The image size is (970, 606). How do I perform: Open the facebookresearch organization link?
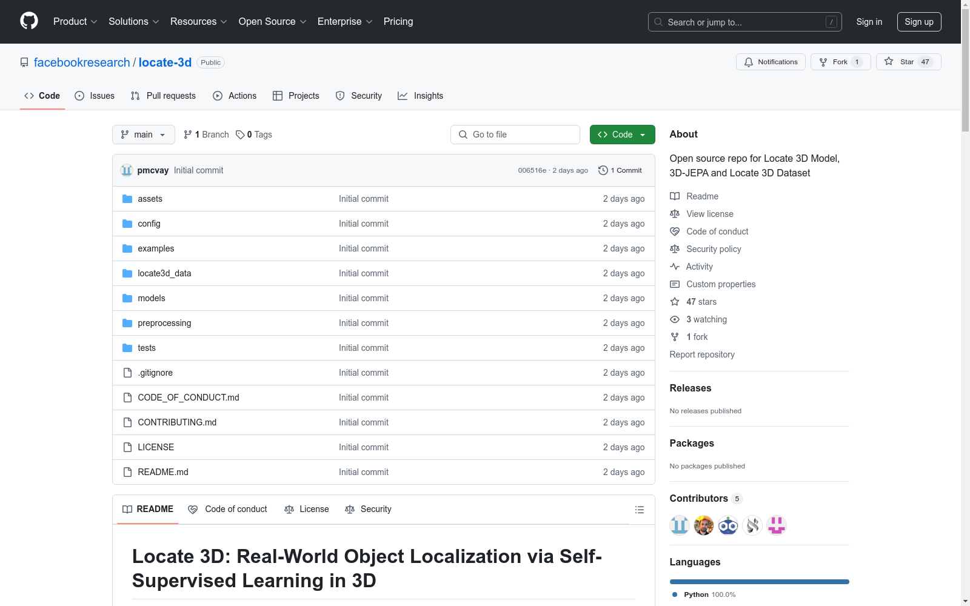click(x=82, y=62)
